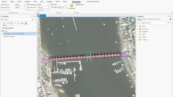
Task: Click the Contents pane filter icon
Action: tap(2, 19)
